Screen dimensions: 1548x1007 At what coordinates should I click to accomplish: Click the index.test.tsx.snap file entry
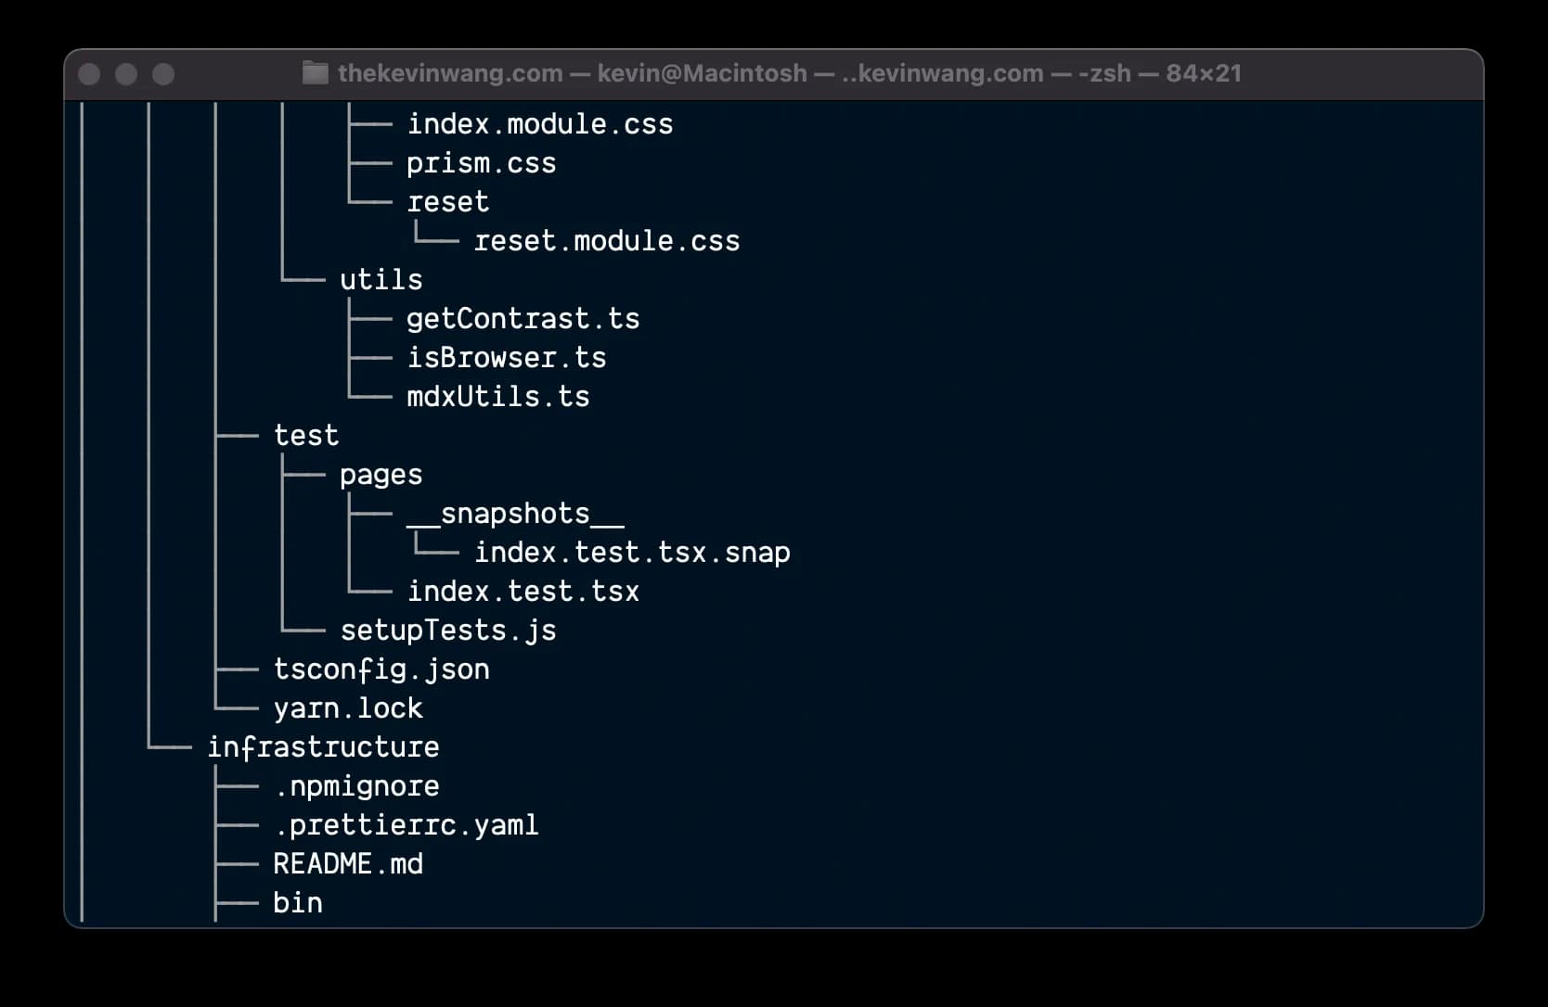(x=632, y=553)
